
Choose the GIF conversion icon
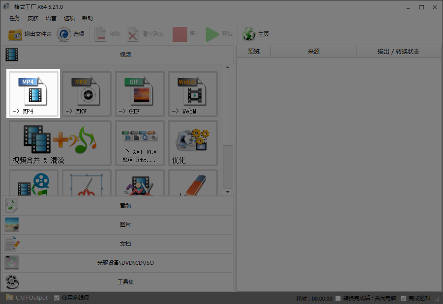(x=139, y=93)
